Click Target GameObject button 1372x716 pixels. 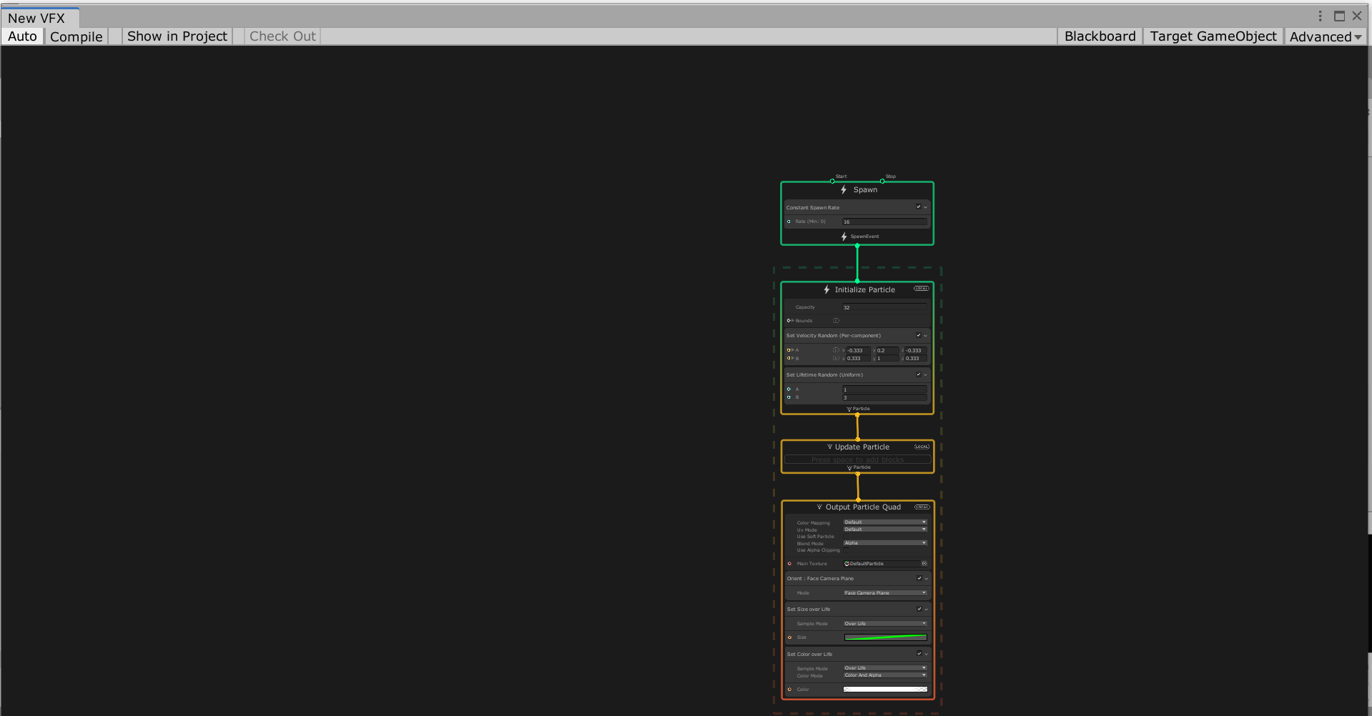pos(1213,36)
